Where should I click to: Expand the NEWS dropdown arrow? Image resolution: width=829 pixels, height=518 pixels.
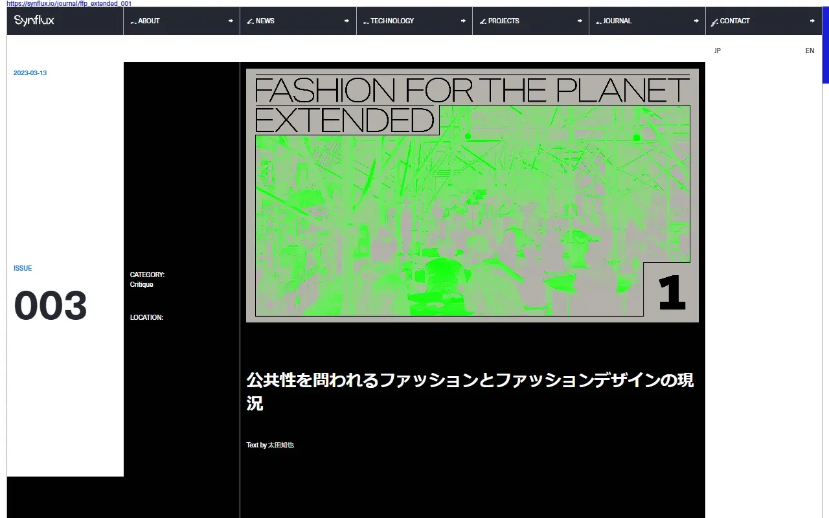coord(348,21)
